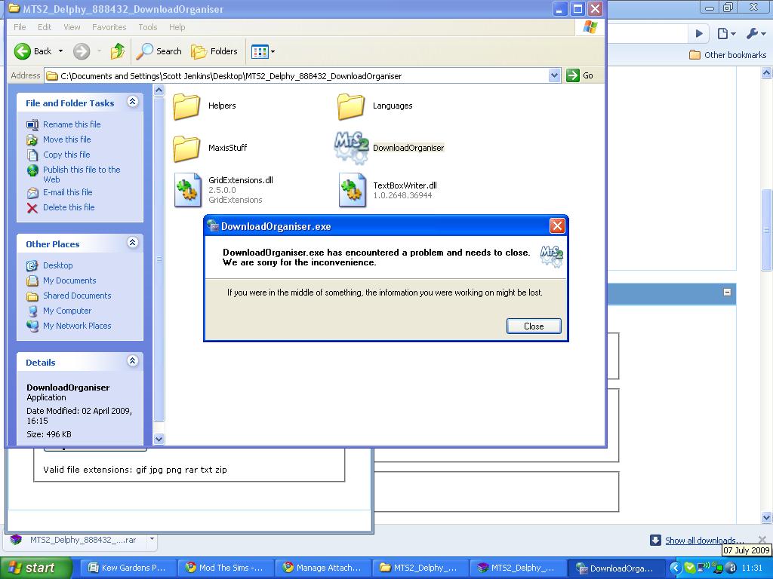Click the Up folder toolbar icon

pyautogui.click(x=117, y=51)
